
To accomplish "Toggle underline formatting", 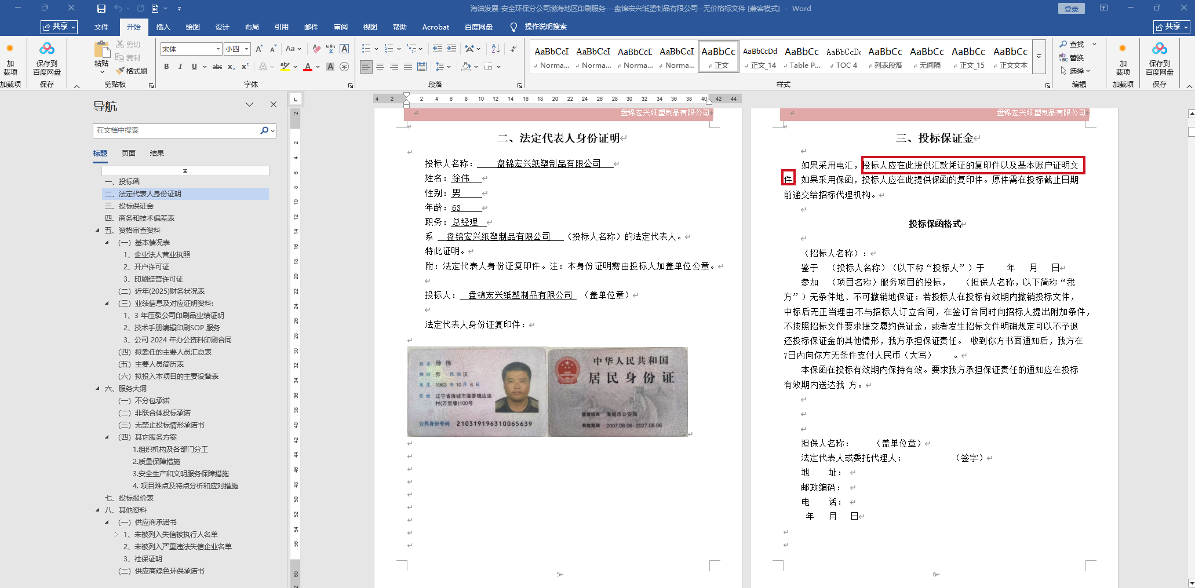I will click(194, 67).
